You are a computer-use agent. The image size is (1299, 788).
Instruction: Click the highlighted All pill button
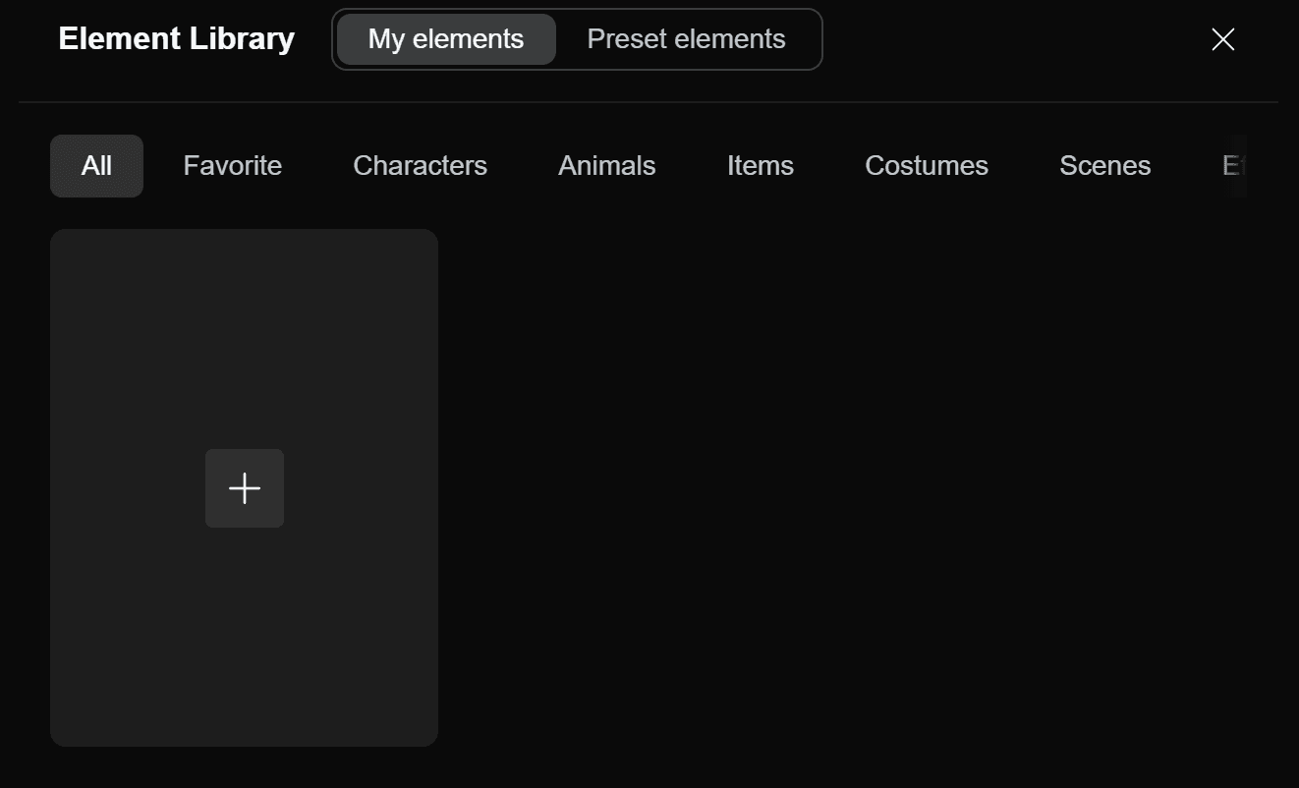pyautogui.click(x=96, y=166)
